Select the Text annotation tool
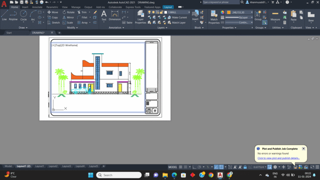The width and height of the screenshot is (320, 180). tap(104, 16)
